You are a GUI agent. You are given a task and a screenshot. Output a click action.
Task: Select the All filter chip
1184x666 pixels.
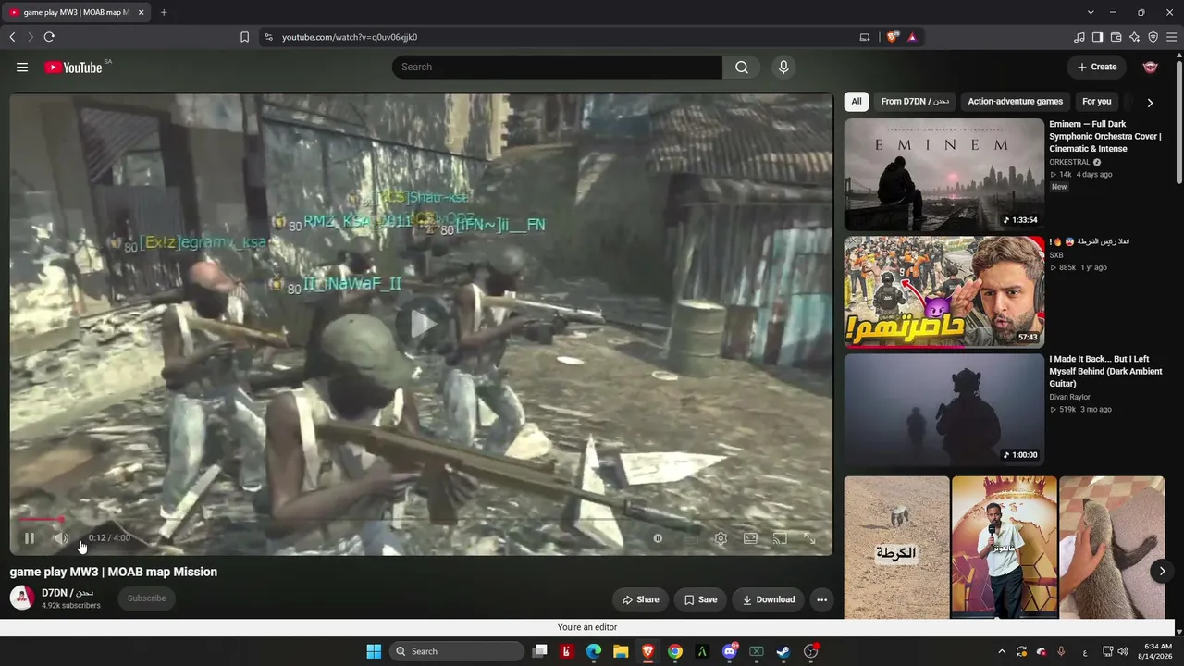click(x=857, y=102)
